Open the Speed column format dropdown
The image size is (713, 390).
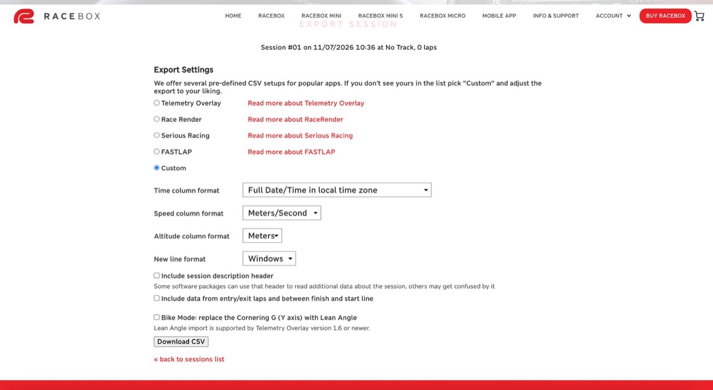[282, 213]
